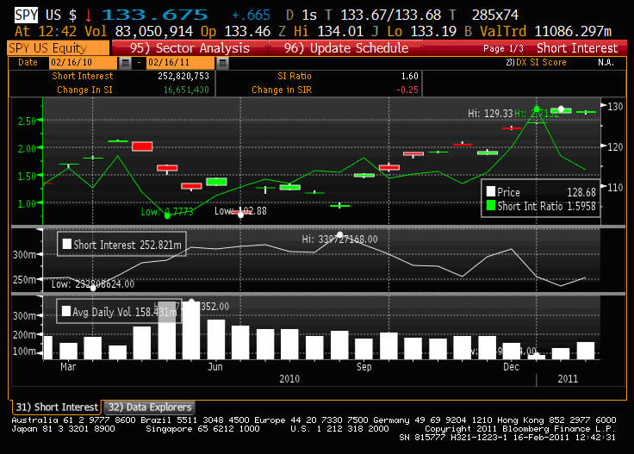Click the high price 134.01

point(340,32)
